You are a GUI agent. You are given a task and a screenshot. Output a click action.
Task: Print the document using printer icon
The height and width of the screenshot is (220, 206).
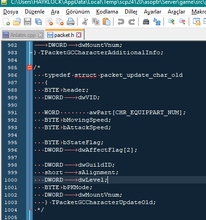click(x=71, y=22)
